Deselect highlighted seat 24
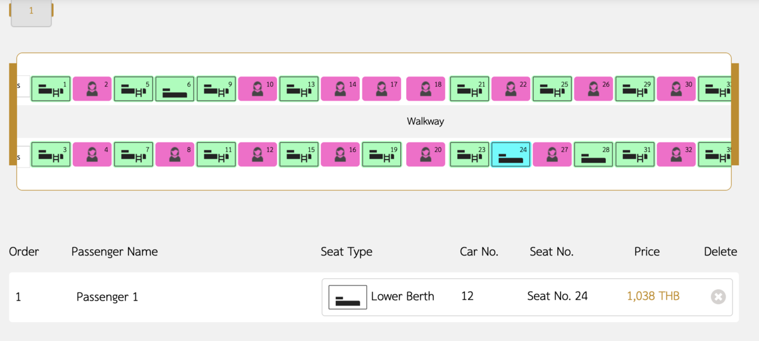Viewport: 759px width, 341px height. click(510, 154)
